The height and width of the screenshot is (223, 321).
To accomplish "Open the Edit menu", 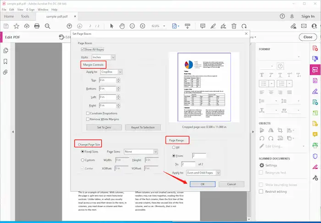I will [x=11, y=10].
